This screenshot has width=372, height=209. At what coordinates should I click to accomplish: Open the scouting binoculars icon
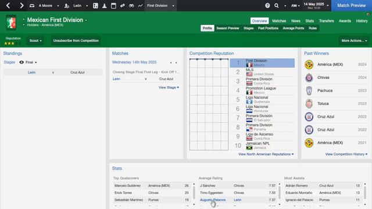pos(131,6)
